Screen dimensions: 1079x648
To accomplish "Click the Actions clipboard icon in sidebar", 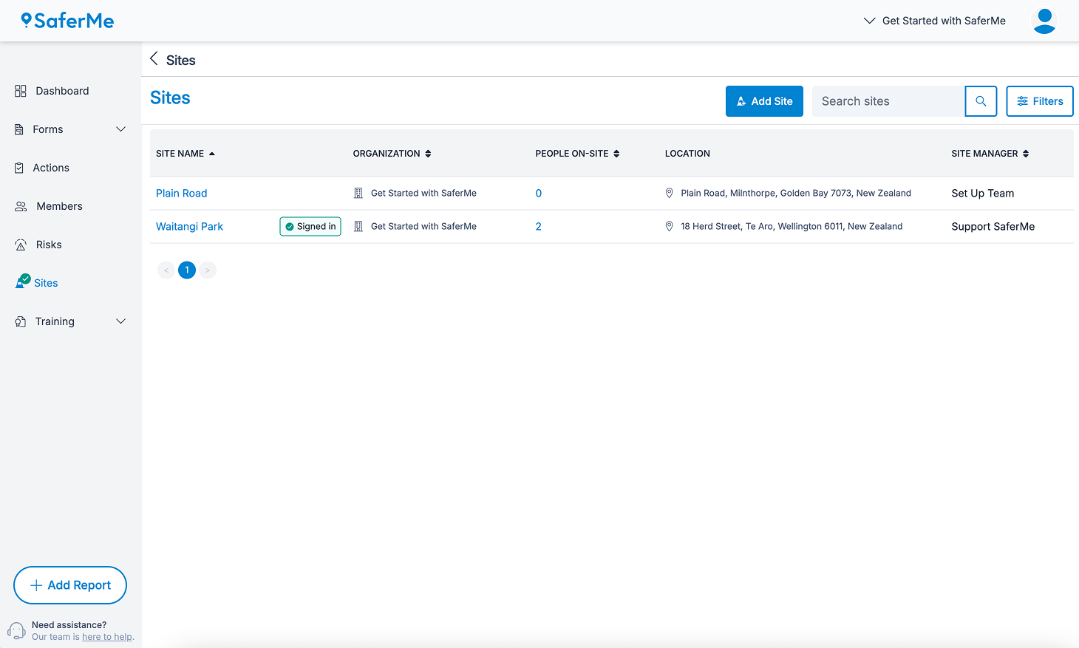I will [20, 168].
